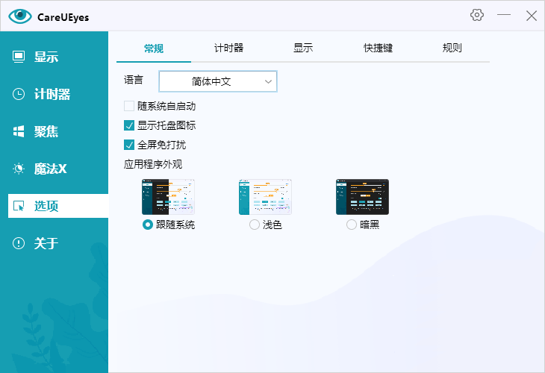Click the About info icon in sidebar
545x373 pixels.
[19, 243]
